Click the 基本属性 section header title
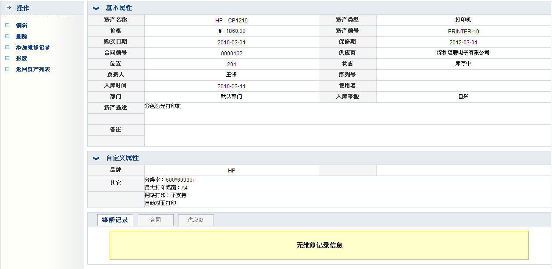 [x=119, y=8]
